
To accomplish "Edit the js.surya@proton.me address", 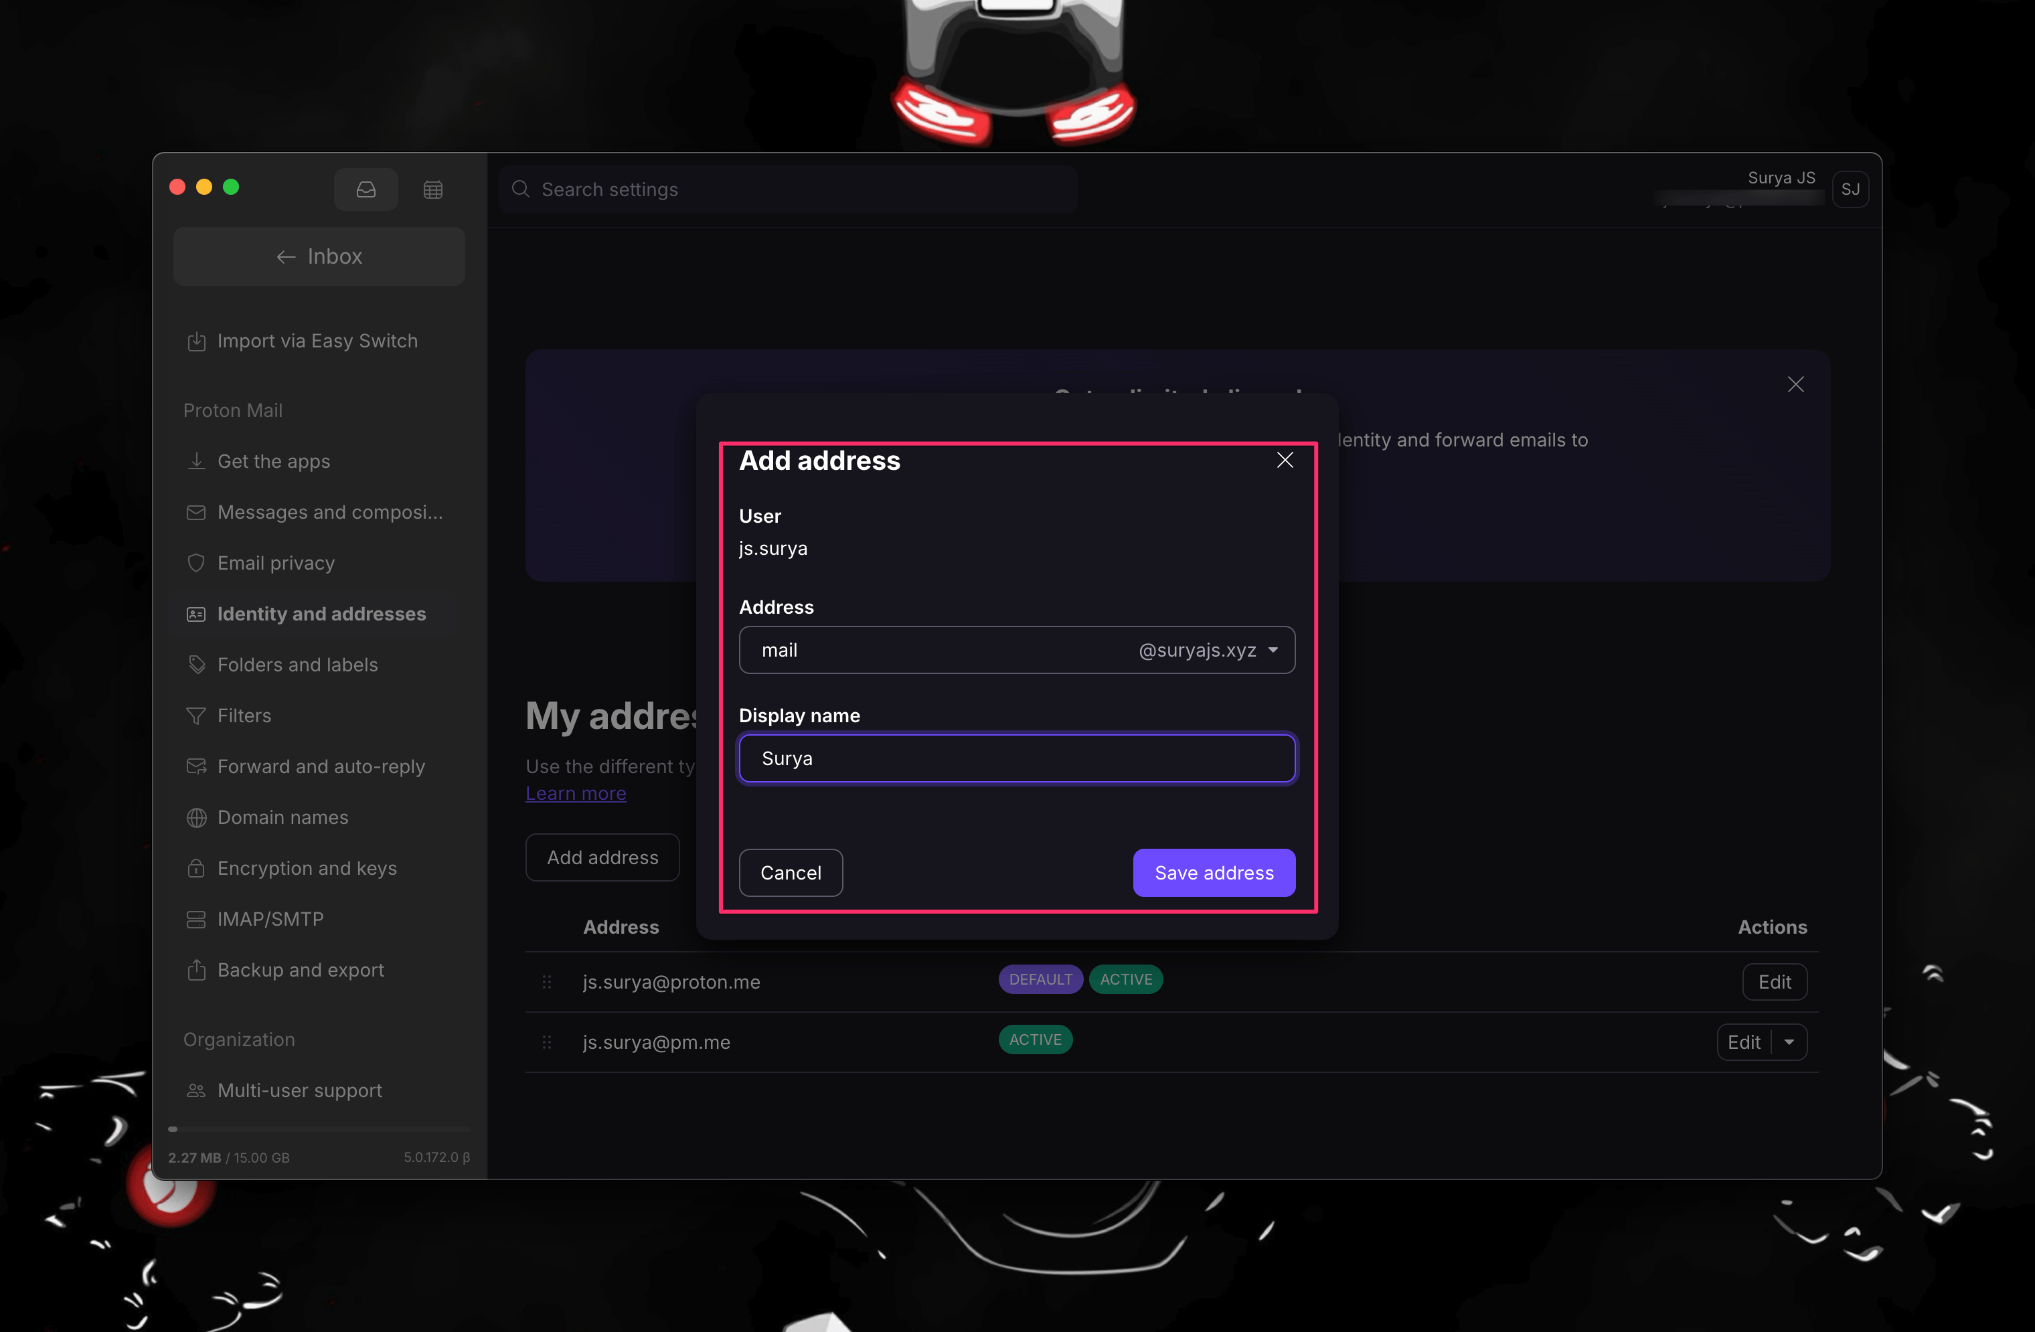I will click(x=1775, y=981).
